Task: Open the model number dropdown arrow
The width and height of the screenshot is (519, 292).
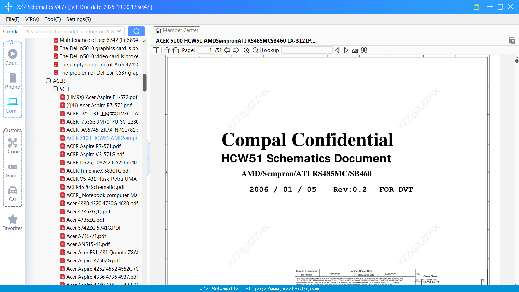Action: (119, 31)
